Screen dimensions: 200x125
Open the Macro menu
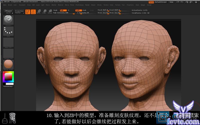point(48,5)
